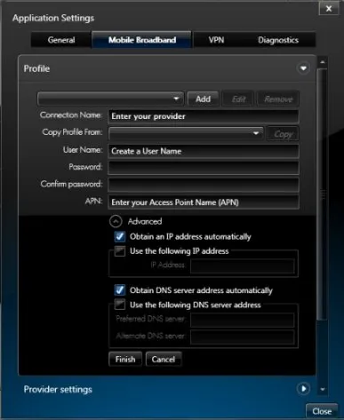Click the Alternate DNS server field
The width and height of the screenshot is (344, 420).
tap(243, 337)
